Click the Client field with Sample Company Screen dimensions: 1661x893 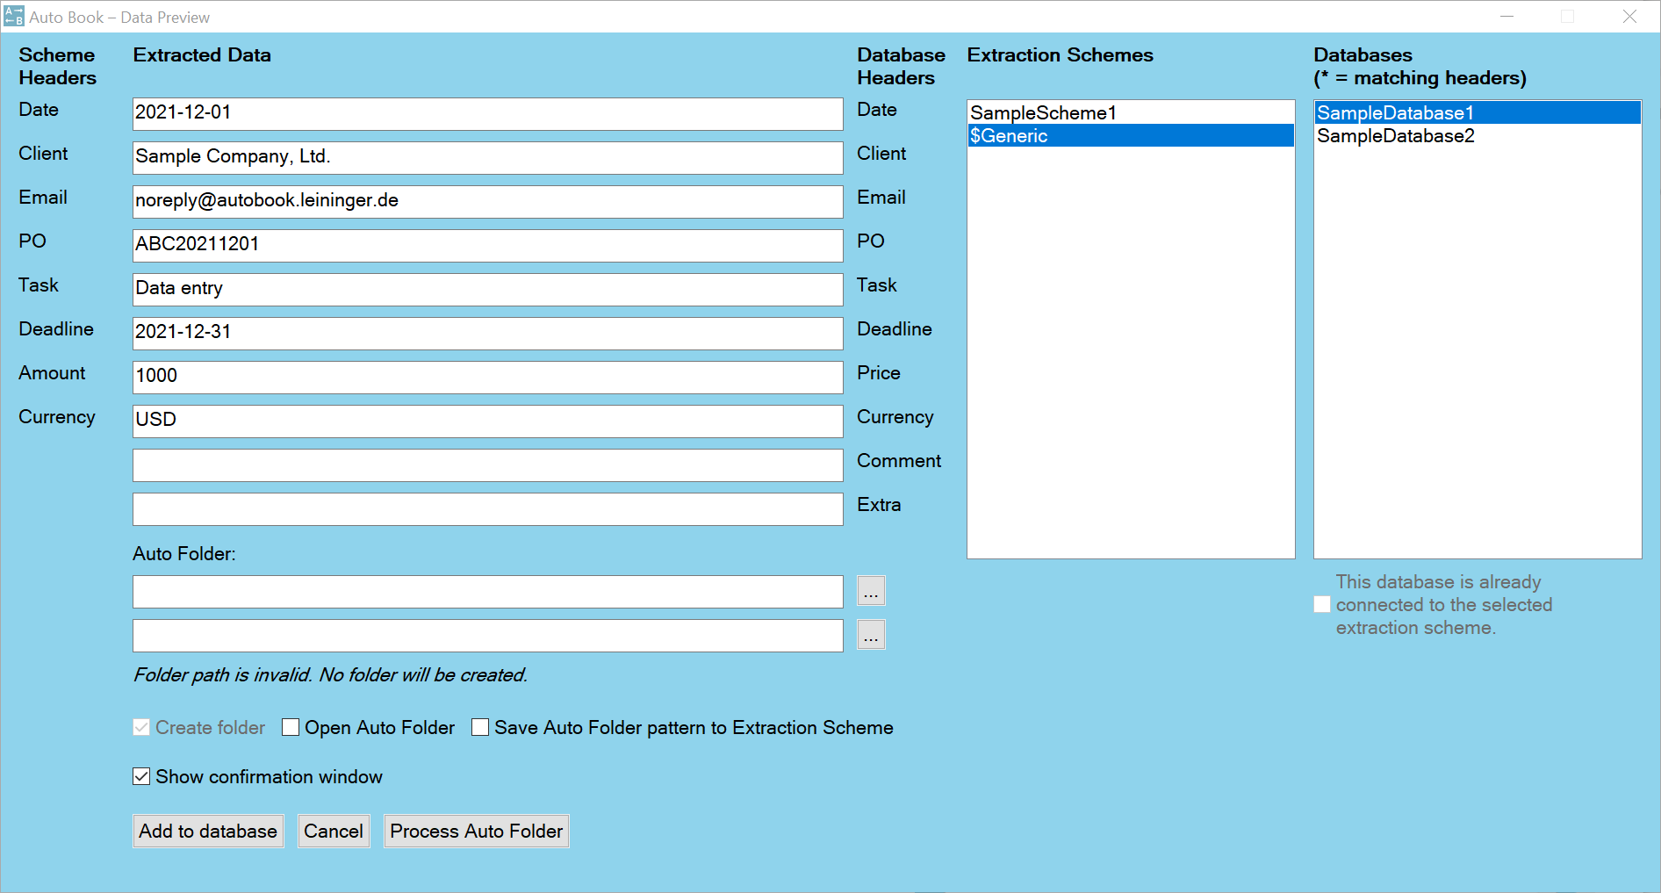(487, 157)
